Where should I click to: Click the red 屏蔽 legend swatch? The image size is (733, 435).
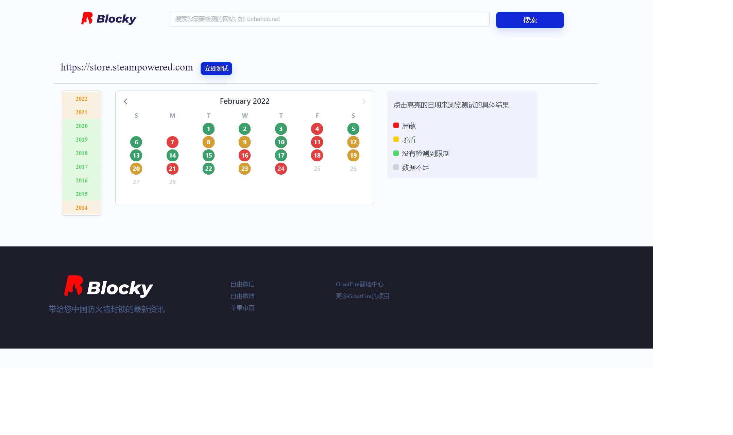[396, 126]
